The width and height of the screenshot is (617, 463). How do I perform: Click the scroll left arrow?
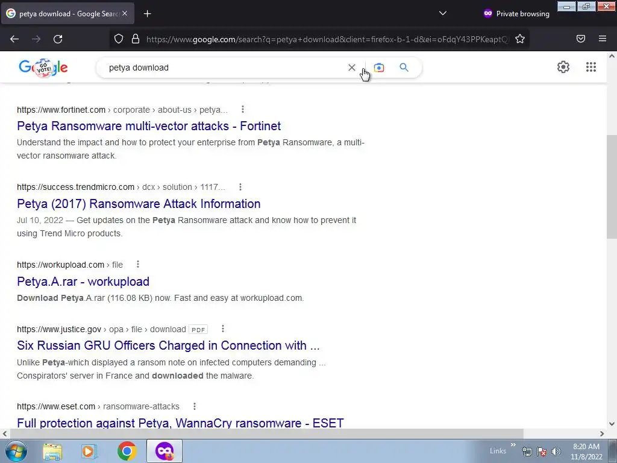point(5,433)
